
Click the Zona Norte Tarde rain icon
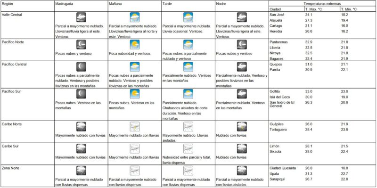click(188, 171)
